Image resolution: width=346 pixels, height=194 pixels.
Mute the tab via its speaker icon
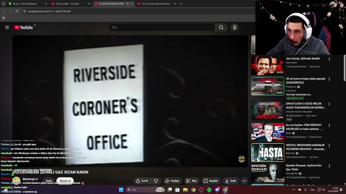pyautogui.click(x=128, y=4)
